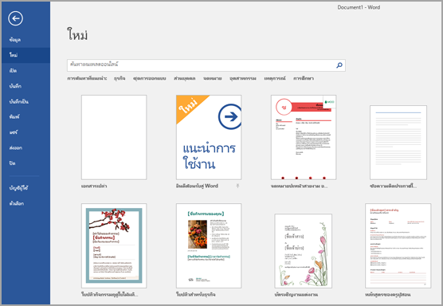This screenshot has width=443, height=306.
Task: Open the เปิด (Open) page in the sidebar
Action: point(13,70)
